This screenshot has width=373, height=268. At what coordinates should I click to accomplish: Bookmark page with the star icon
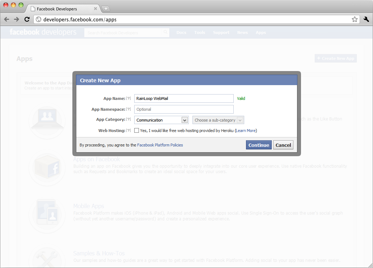(x=355, y=19)
